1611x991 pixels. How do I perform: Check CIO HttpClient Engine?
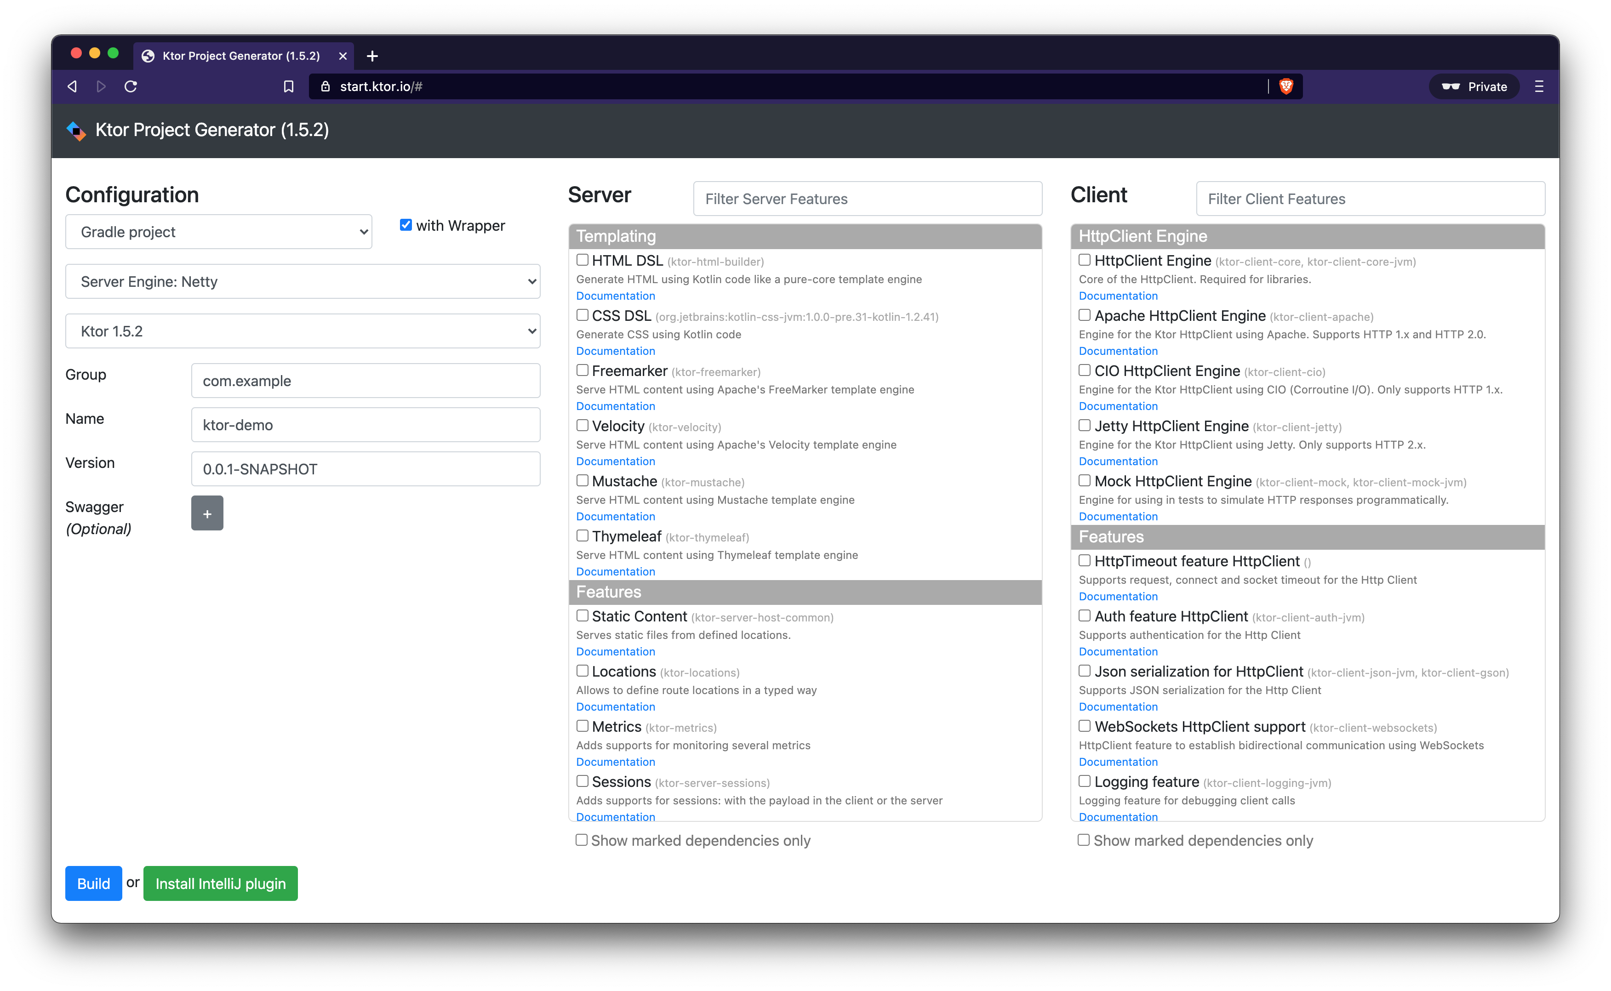[1085, 370]
